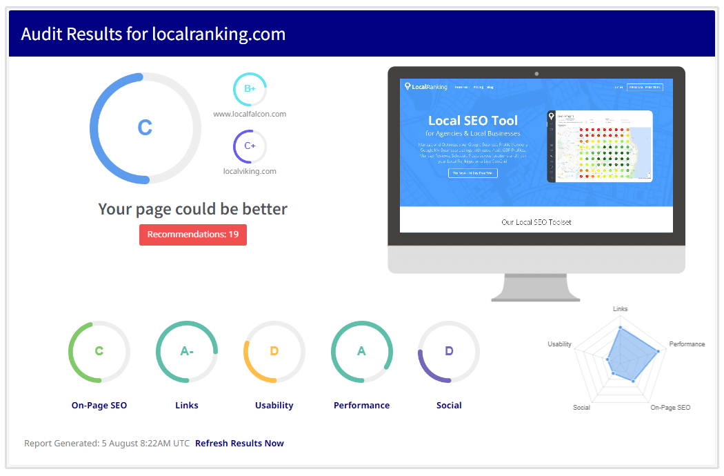This screenshot has height=476, width=724.
Task: Select the B+ competitor score circle
Action: click(250, 89)
